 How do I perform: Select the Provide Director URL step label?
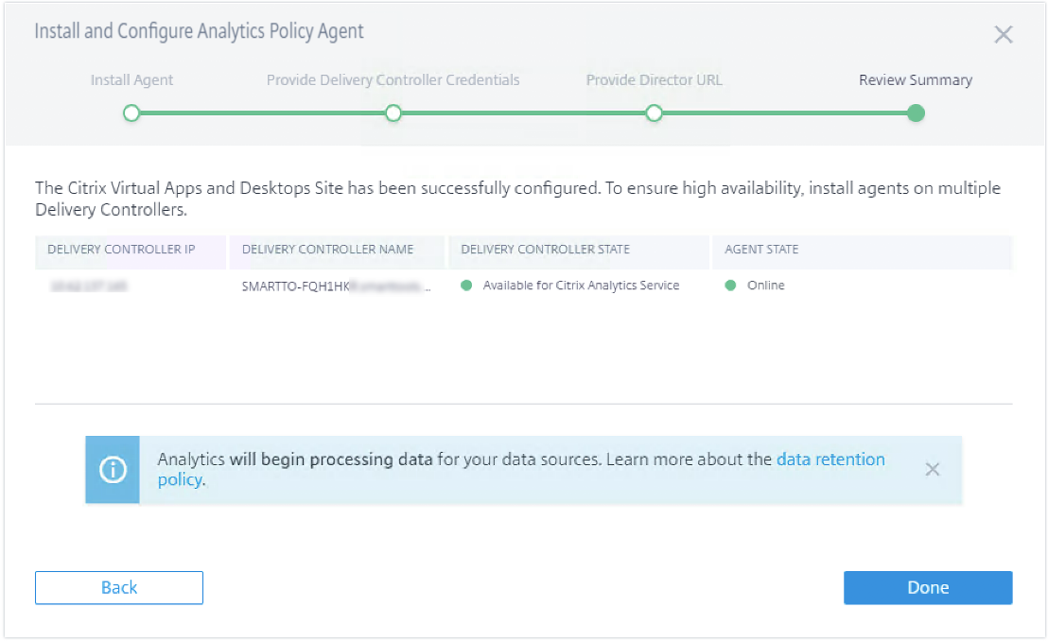(654, 80)
